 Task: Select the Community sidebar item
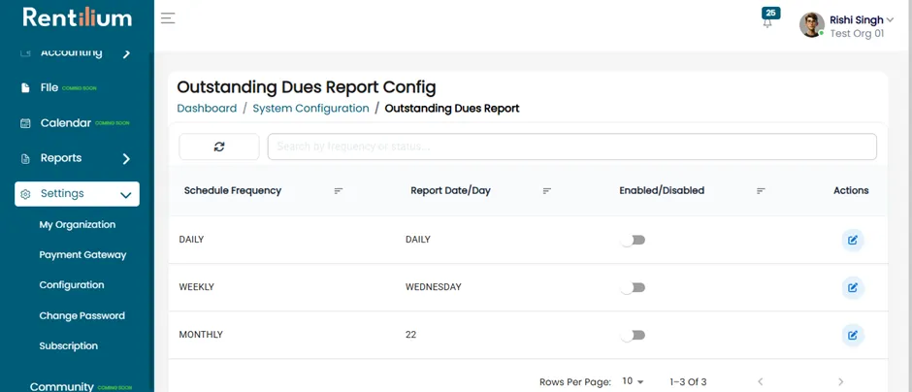pos(62,386)
